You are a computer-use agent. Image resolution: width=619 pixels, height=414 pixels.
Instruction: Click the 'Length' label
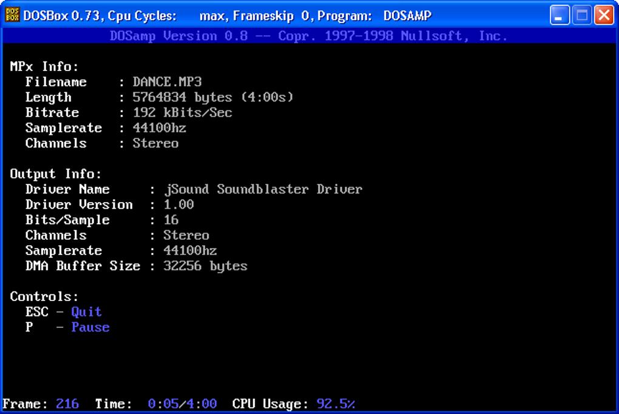[x=48, y=97]
